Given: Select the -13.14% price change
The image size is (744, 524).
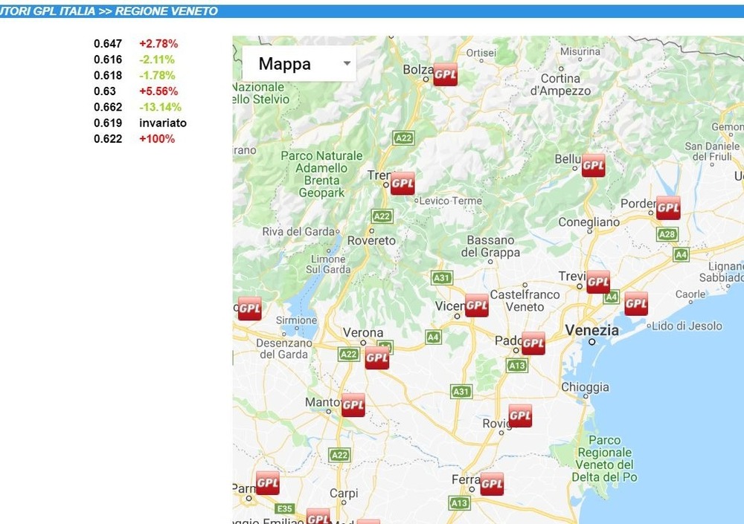Looking at the screenshot, I should pos(161,107).
